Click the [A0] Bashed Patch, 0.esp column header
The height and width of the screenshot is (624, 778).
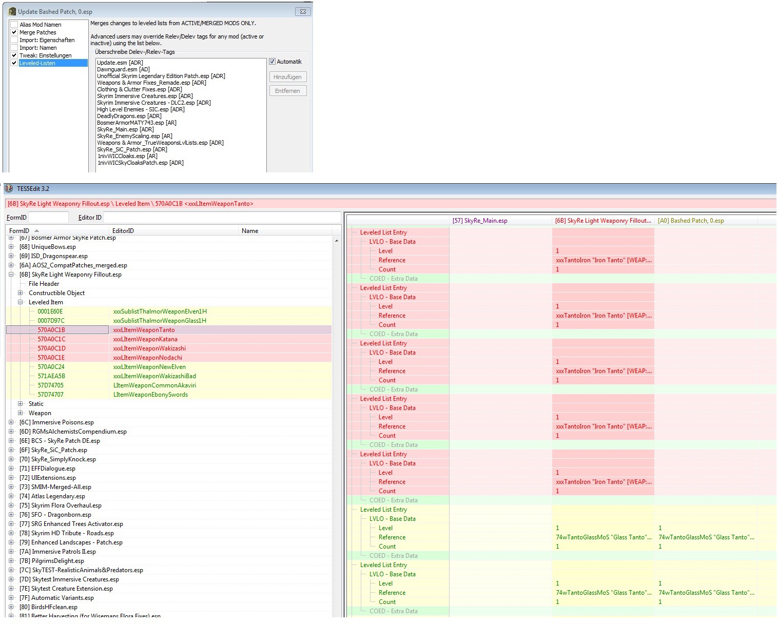click(x=706, y=221)
